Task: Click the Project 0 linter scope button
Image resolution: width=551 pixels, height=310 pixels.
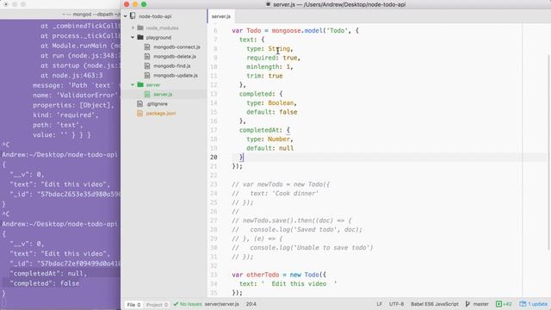Action: 157,304
